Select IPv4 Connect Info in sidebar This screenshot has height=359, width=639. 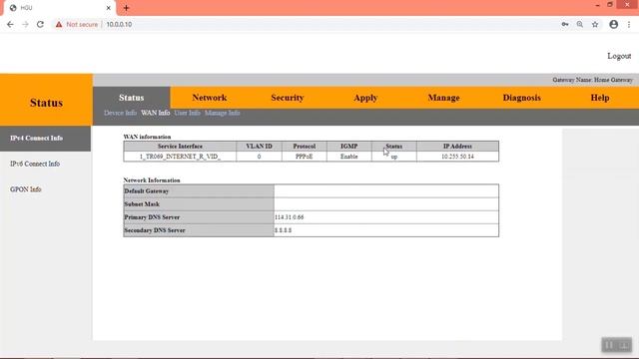click(45, 139)
